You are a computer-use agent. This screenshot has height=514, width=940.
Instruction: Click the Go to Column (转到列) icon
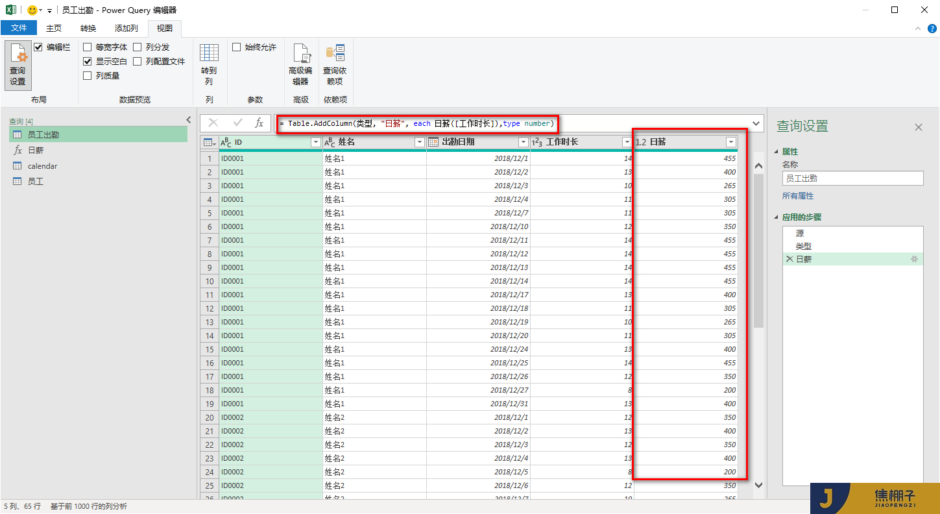click(x=209, y=65)
